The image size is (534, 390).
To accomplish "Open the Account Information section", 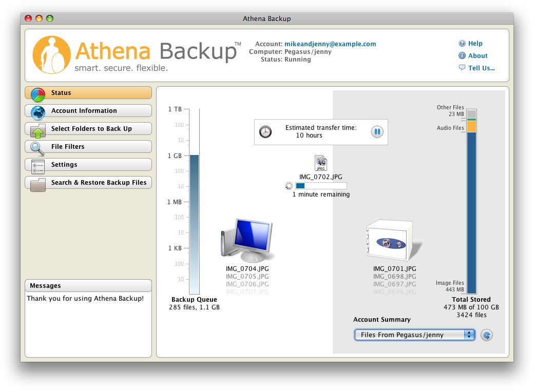I will coord(88,111).
